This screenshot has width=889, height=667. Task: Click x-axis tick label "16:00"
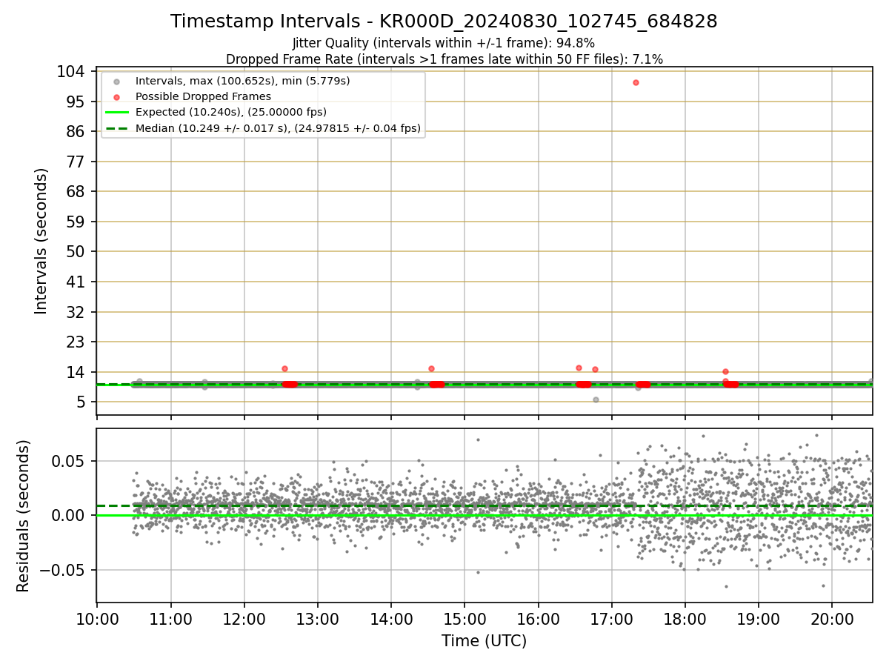tap(538, 618)
